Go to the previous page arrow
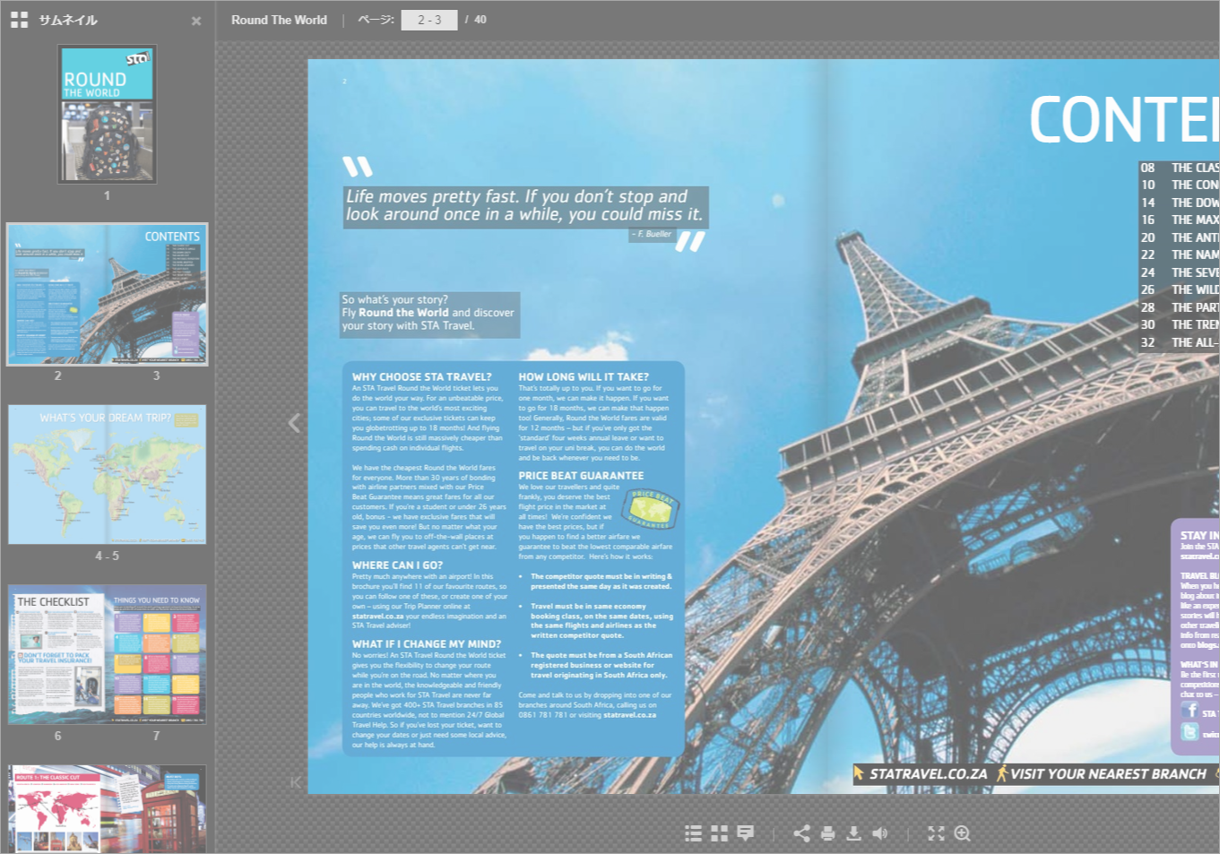The width and height of the screenshot is (1220, 854). click(x=294, y=423)
